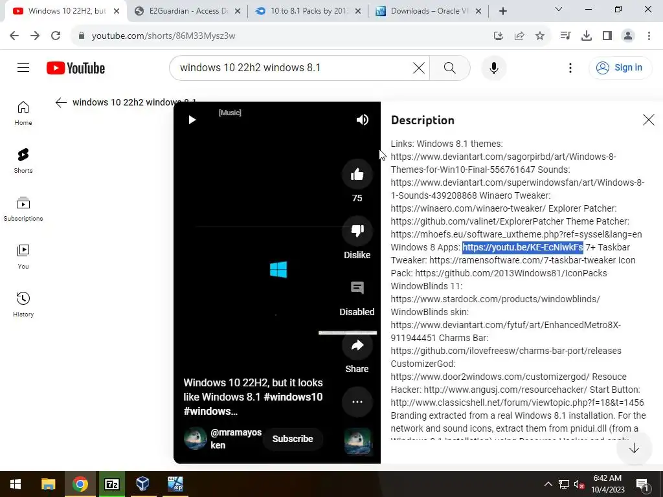Open the highlighted youtu.be link
The image size is (663, 497).
523,247
